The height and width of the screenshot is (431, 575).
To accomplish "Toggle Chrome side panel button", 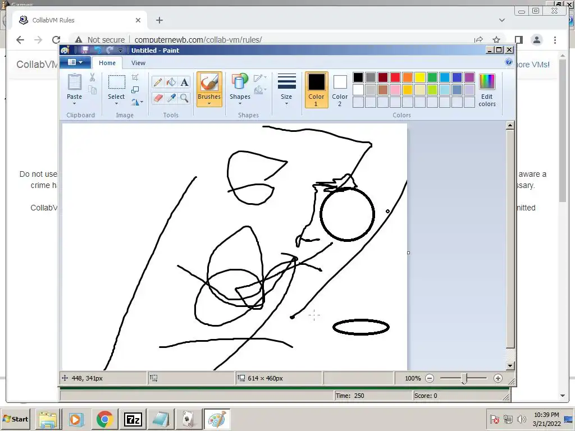I will coord(518,40).
